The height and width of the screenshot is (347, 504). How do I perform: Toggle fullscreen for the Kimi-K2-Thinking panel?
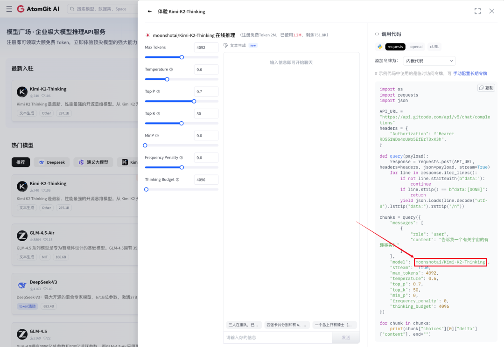[478, 11]
